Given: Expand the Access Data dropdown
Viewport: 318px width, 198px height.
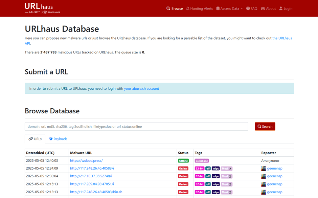Looking at the screenshot, I should (229, 8).
